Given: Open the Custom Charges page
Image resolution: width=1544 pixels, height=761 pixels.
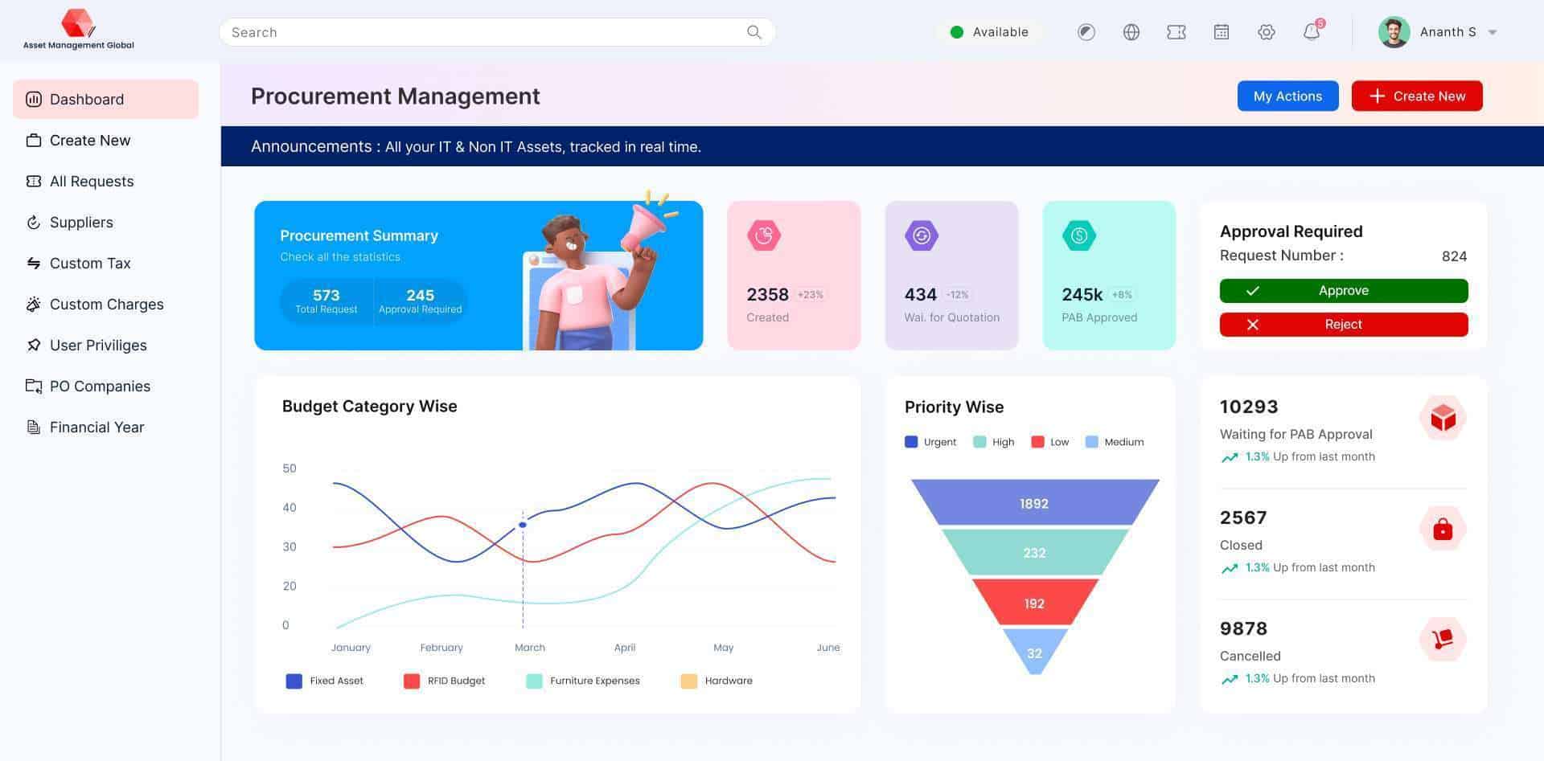Looking at the screenshot, I should pyautogui.click(x=105, y=304).
